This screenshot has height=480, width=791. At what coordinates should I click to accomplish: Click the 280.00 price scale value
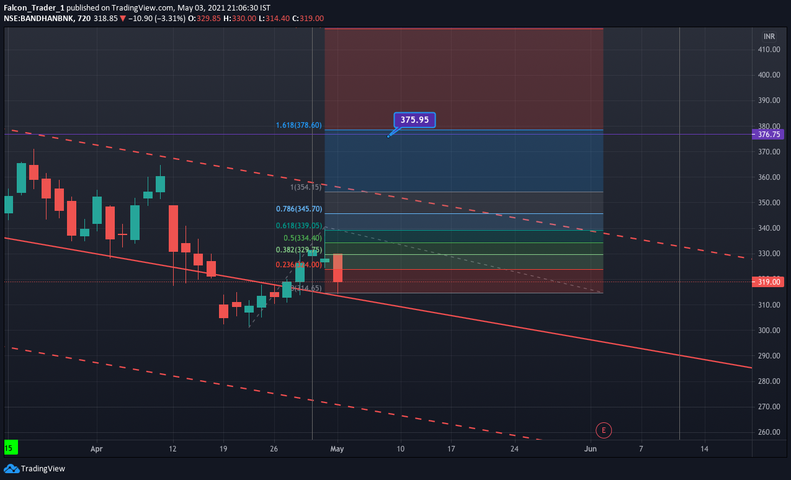[x=769, y=381]
